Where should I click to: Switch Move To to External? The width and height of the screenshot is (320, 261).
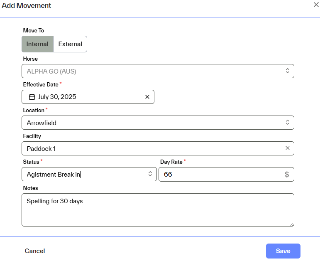pos(70,44)
